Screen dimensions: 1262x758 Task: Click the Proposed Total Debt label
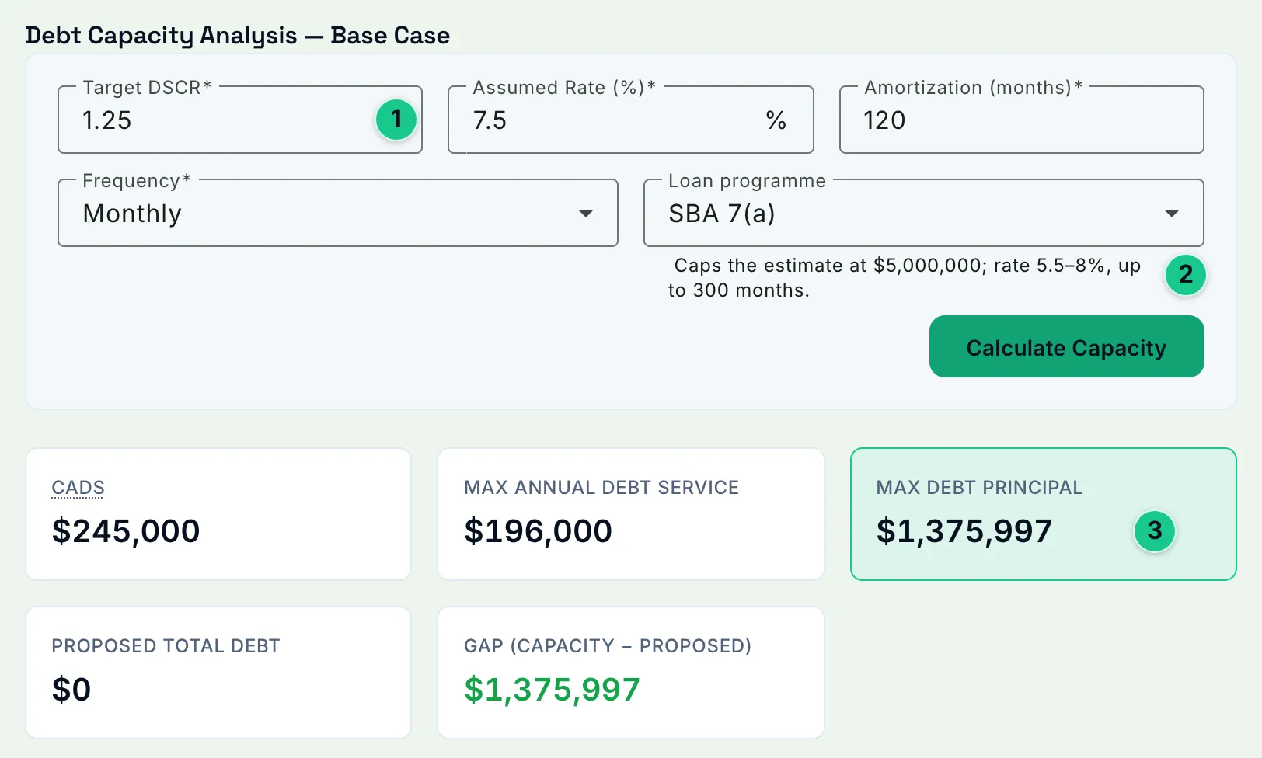pos(166,646)
